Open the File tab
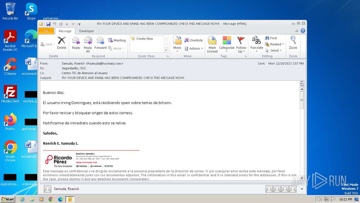The width and height of the screenshot is (360, 203). (x=46, y=31)
